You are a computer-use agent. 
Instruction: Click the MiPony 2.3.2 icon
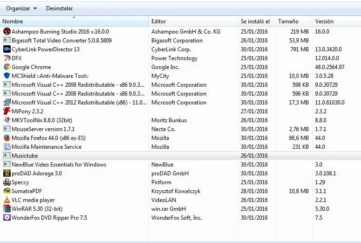click(7, 111)
